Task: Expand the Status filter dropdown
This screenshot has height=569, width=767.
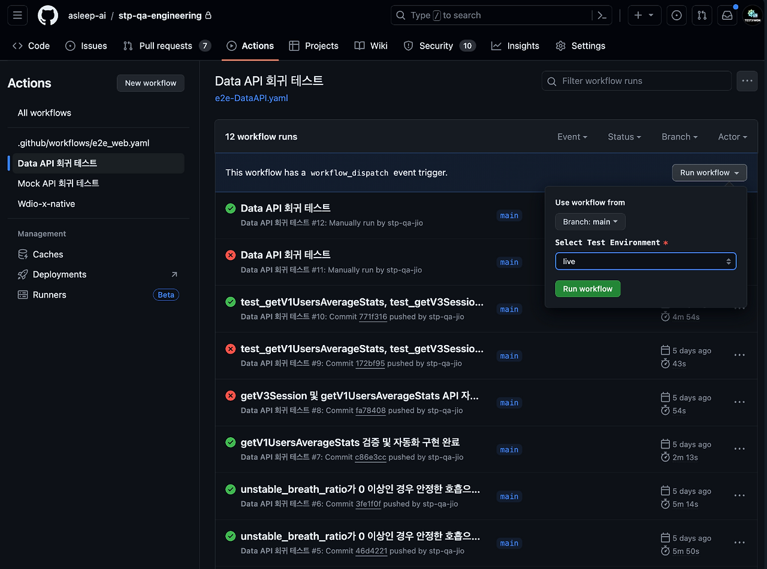Action: 624,137
